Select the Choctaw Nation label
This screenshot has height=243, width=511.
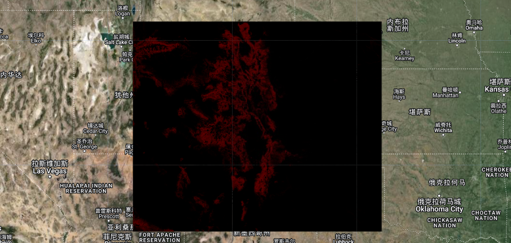coord(486,215)
